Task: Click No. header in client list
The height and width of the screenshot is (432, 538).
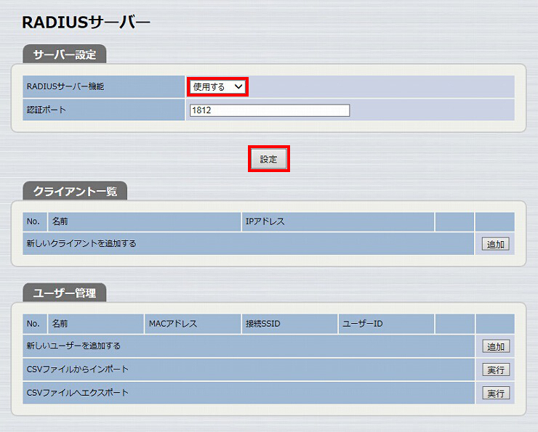Action: click(x=33, y=221)
